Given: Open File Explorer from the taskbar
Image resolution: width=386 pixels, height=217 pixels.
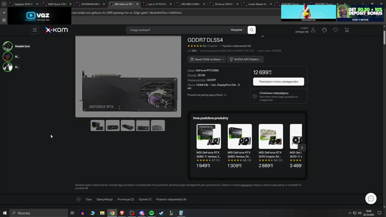Looking at the screenshot, I should coord(102,213).
